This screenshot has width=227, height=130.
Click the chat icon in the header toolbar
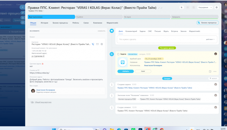point(194,7)
